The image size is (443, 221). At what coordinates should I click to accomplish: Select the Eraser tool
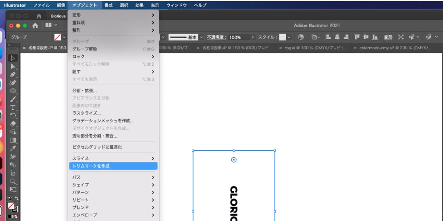[x=13, y=124]
